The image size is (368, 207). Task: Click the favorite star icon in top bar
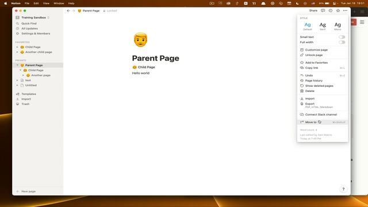tap(338, 10)
